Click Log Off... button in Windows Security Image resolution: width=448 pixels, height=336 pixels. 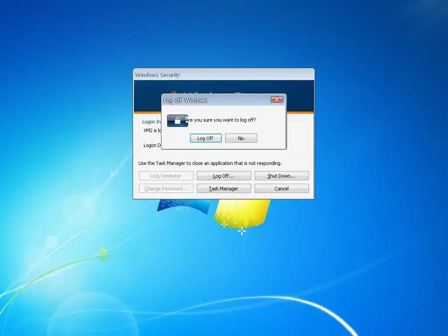224,176
